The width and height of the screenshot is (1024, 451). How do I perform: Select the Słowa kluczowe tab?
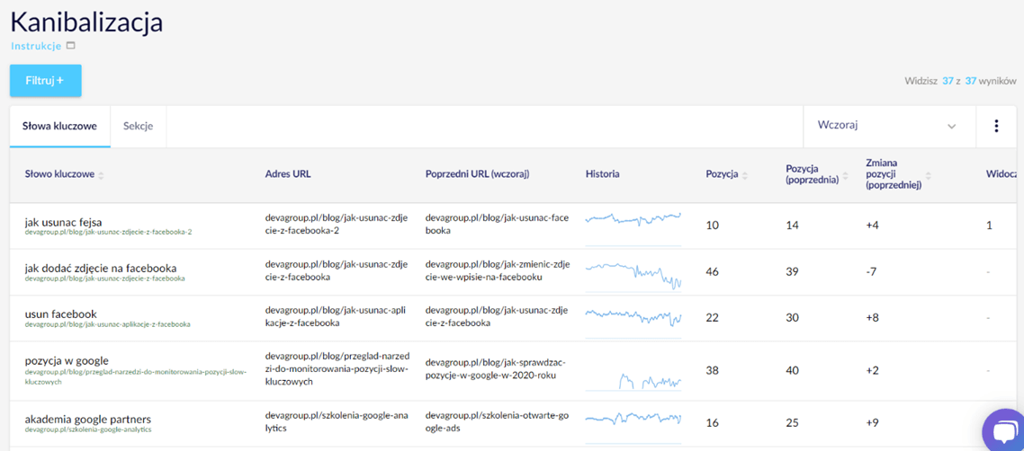click(x=59, y=127)
